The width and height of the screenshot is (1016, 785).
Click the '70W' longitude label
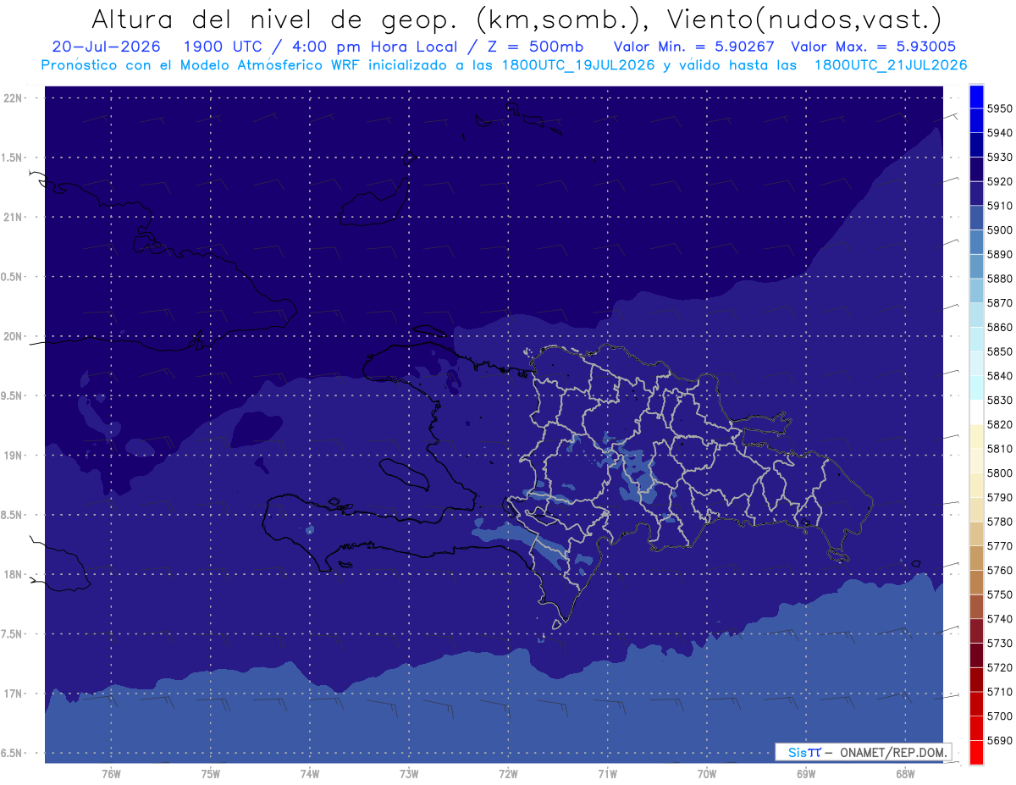[x=707, y=774]
